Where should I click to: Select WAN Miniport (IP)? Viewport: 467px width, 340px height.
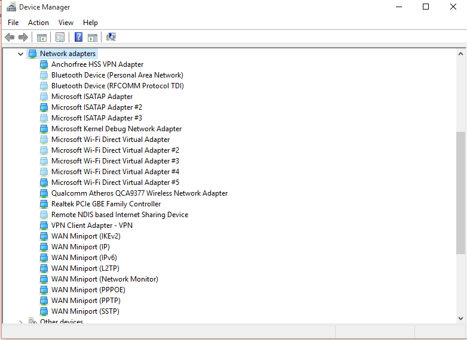point(81,247)
